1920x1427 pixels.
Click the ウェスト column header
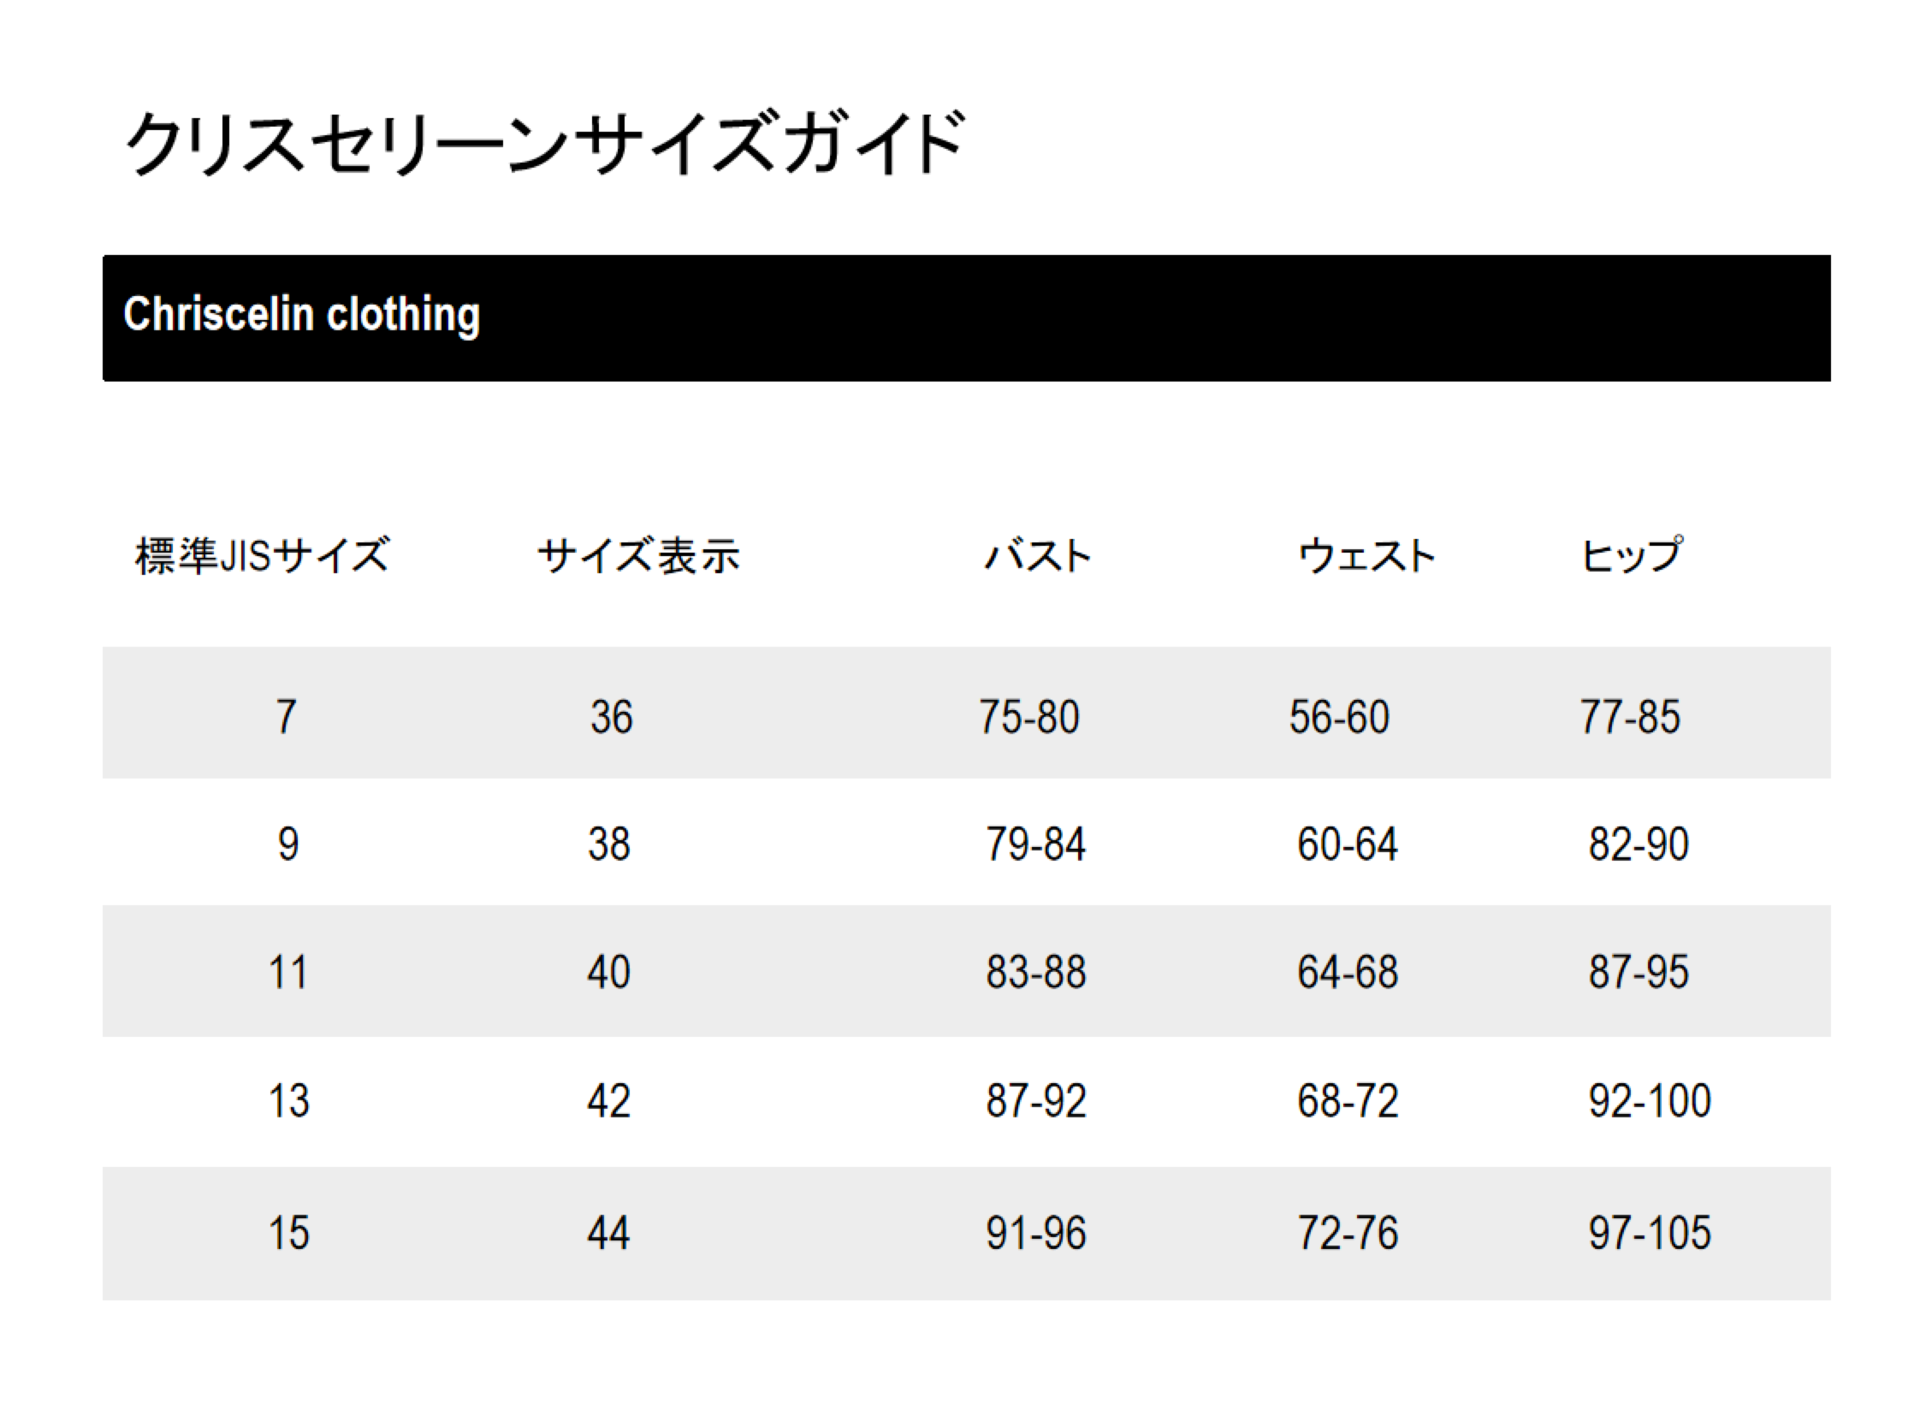point(1366,555)
